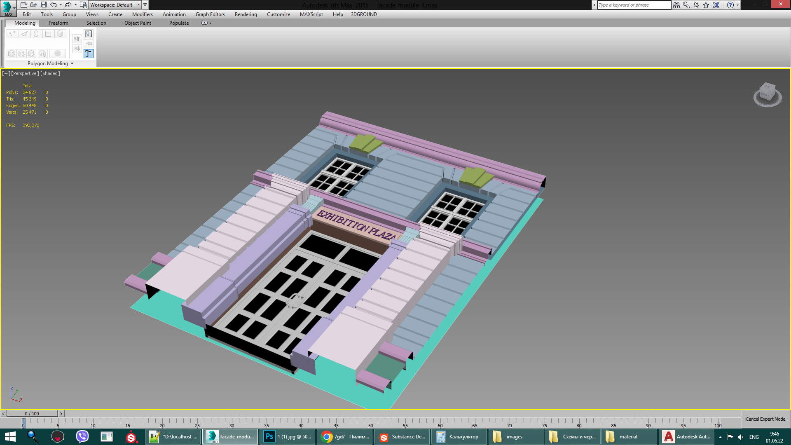791x445 pixels.
Task: Toggle the pin stack ribbon button
Action: (89, 44)
